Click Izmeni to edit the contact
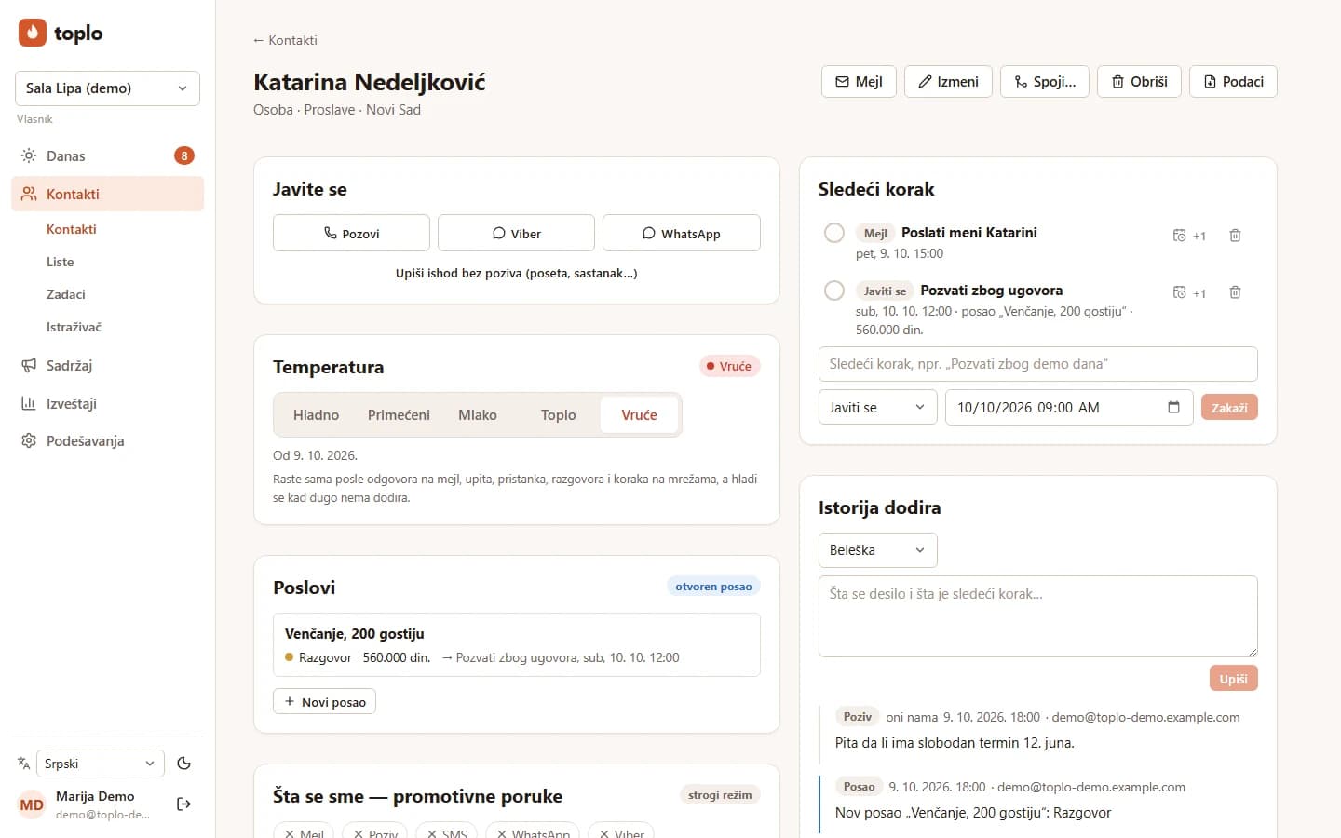The width and height of the screenshot is (1341, 838). pos(948,82)
